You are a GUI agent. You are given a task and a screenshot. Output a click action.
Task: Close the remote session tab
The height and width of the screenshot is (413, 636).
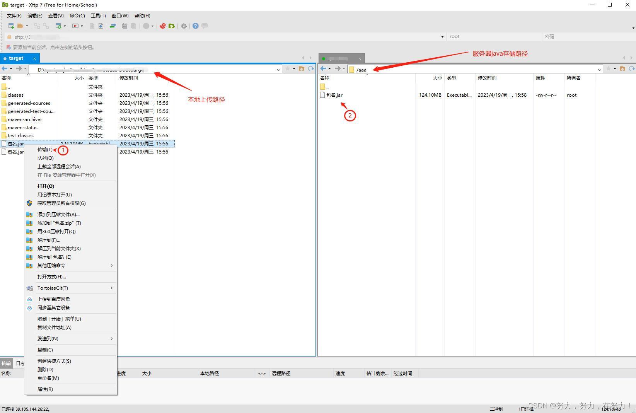click(360, 58)
